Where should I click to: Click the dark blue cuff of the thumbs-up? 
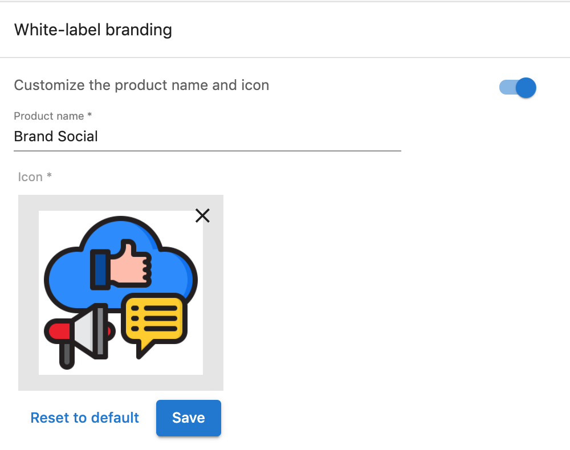(x=100, y=269)
